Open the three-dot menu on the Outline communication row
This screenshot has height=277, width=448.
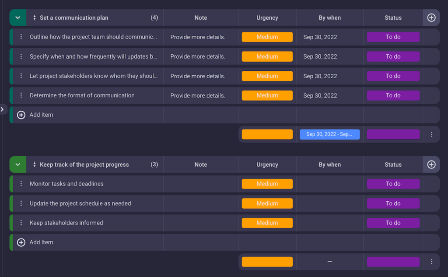pos(21,37)
